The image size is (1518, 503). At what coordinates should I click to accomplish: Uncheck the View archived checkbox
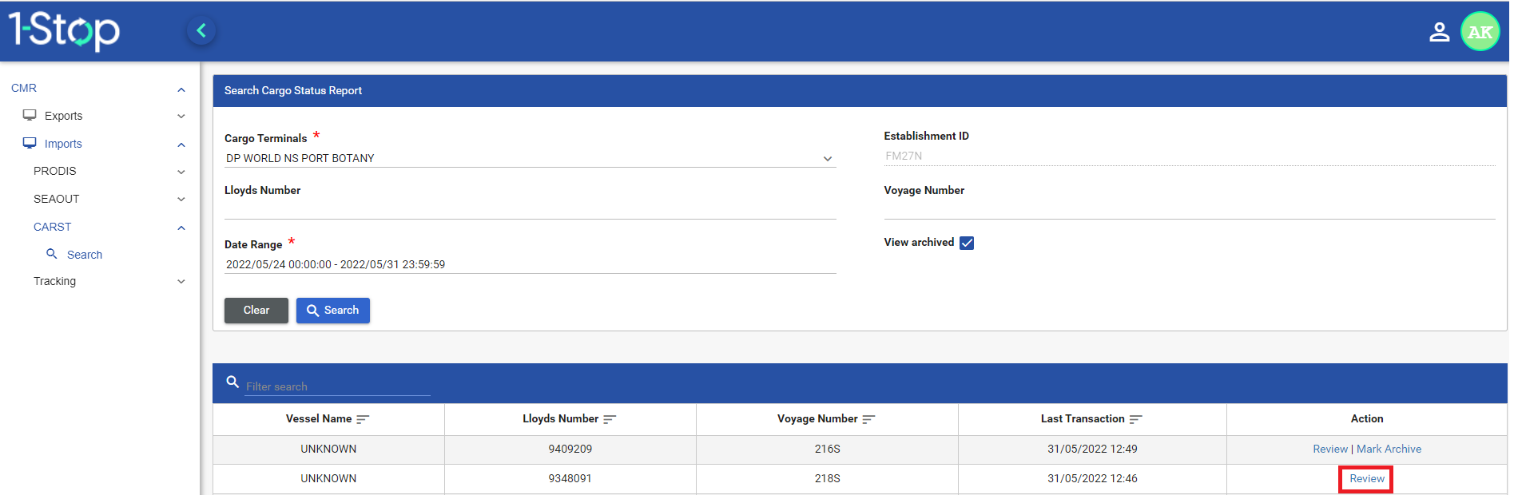(x=967, y=243)
